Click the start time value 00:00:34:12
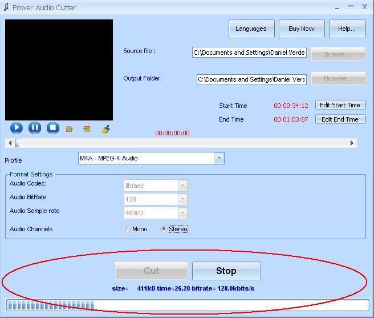Viewport: 374px width, 318px height. (x=291, y=106)
